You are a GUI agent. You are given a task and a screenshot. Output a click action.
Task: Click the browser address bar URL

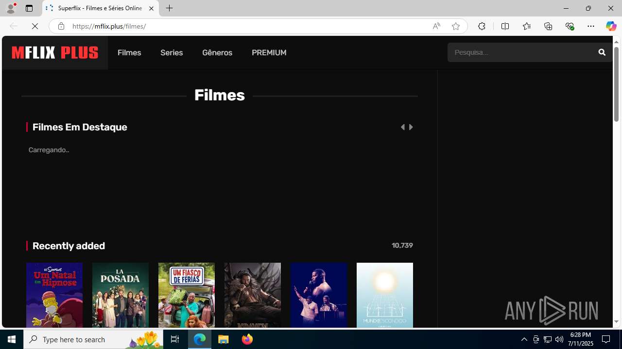click(109, 26)
